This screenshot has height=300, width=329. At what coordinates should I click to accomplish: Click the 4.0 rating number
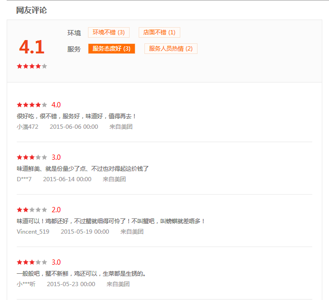coord(56,105)
